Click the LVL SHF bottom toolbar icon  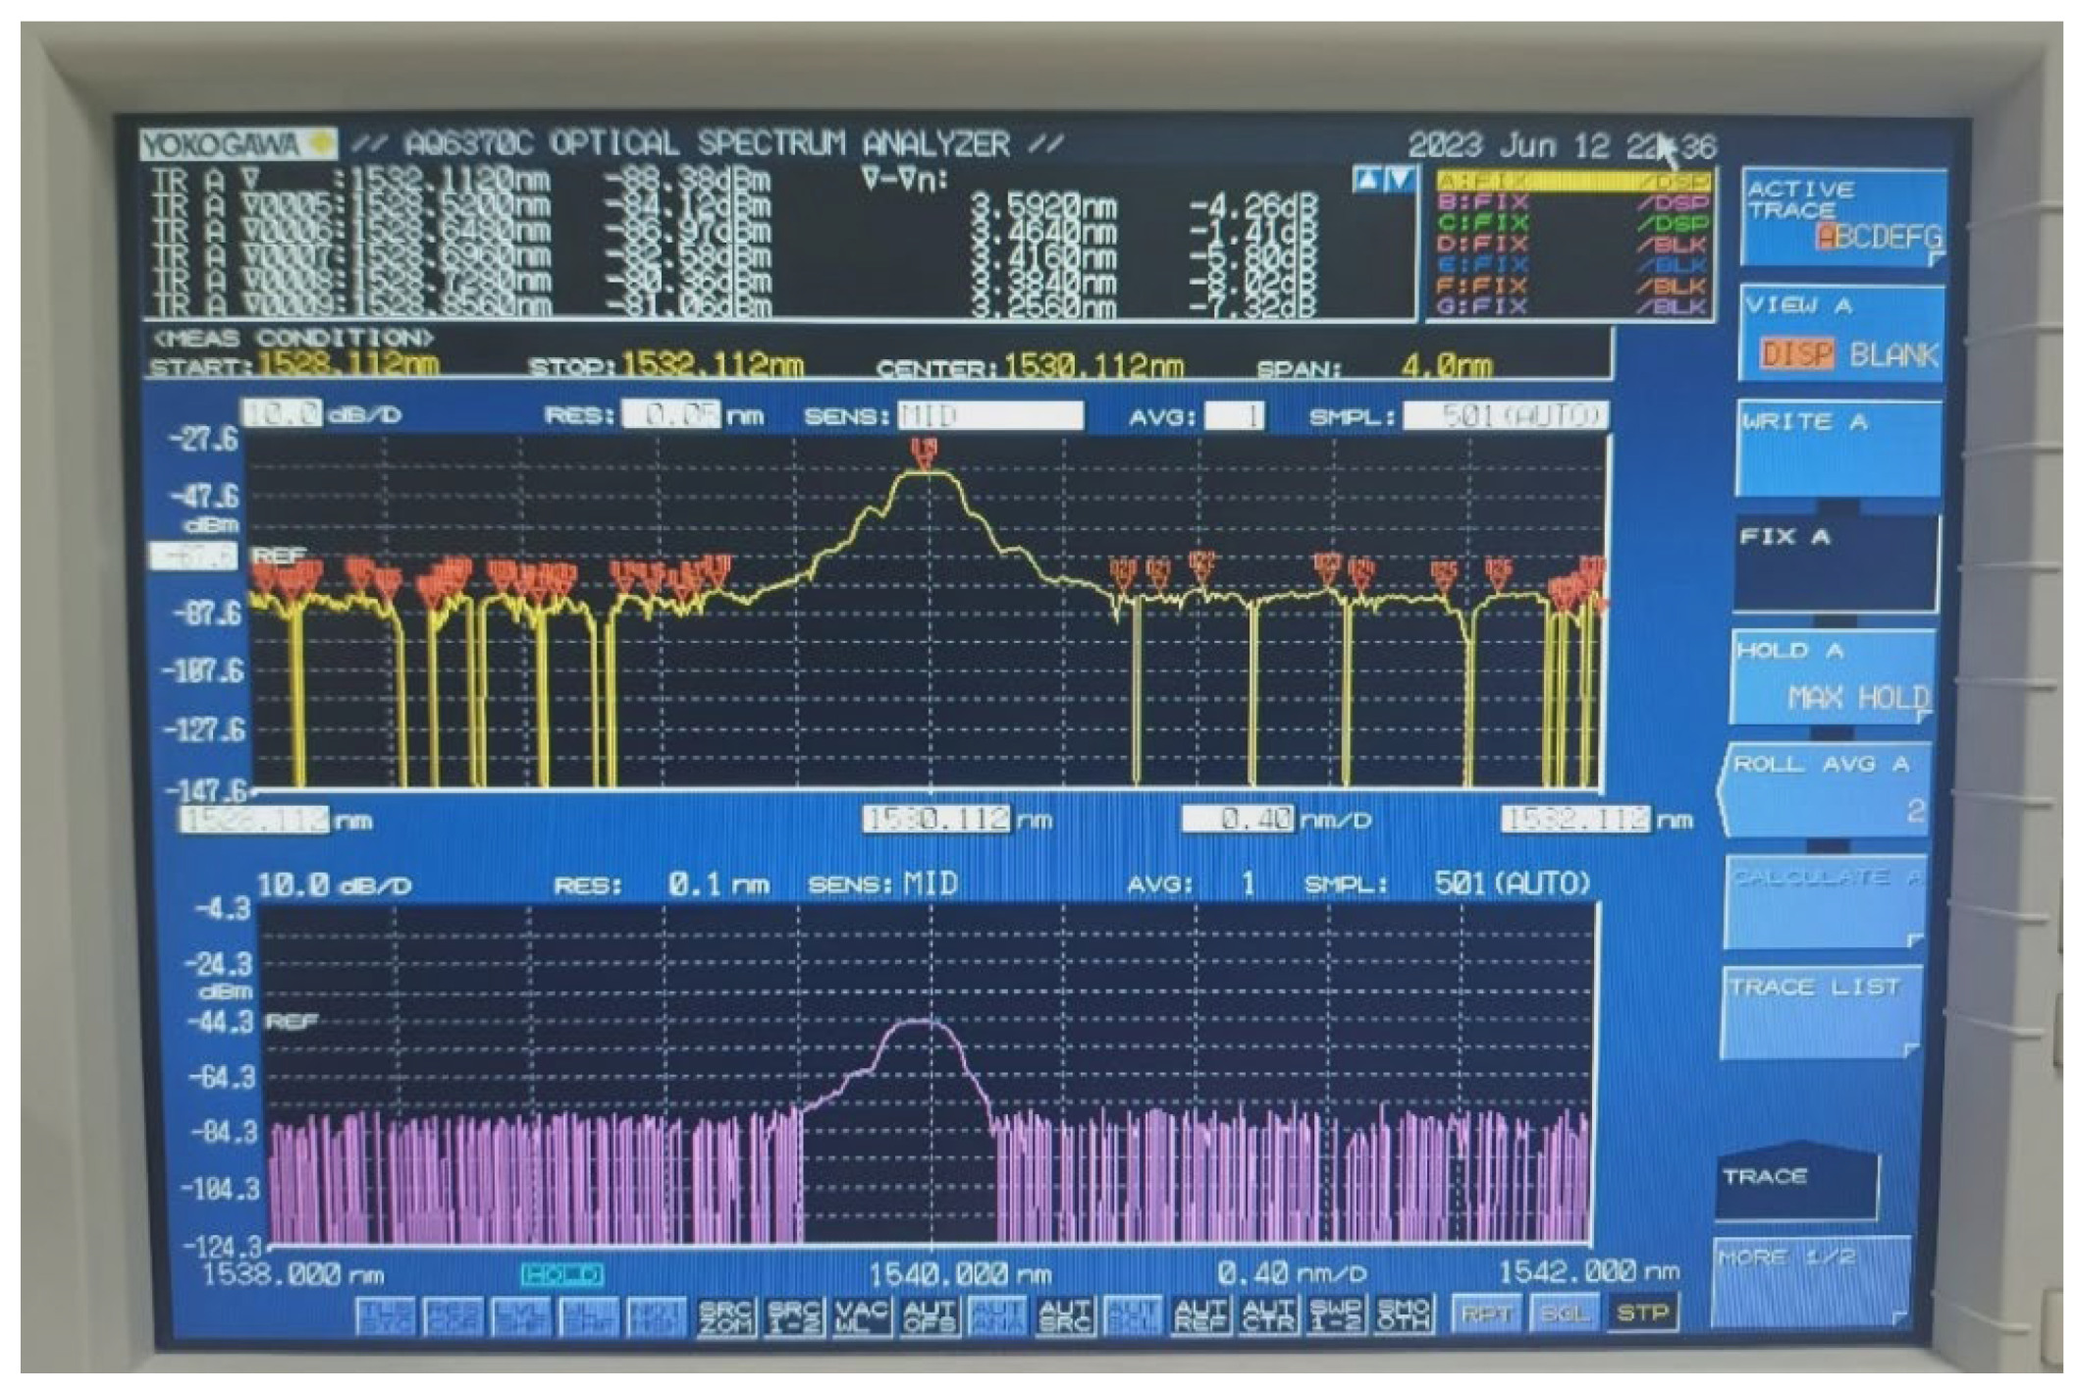[x=520, y=1317]
